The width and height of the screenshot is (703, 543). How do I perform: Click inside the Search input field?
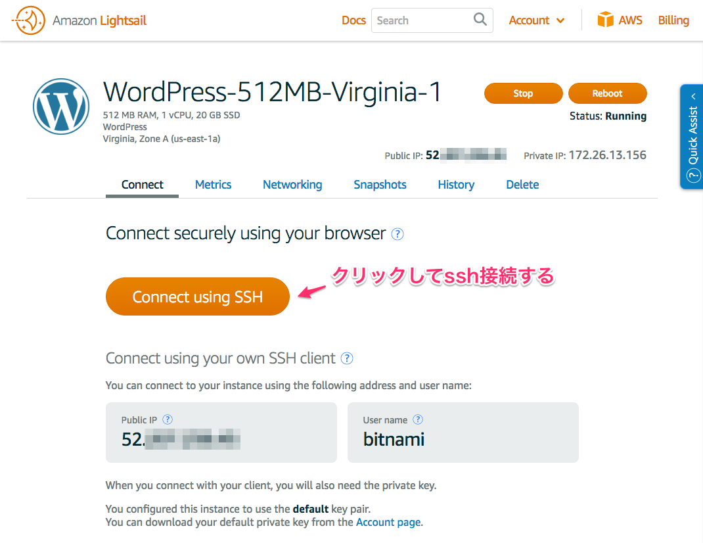(420, 20)
